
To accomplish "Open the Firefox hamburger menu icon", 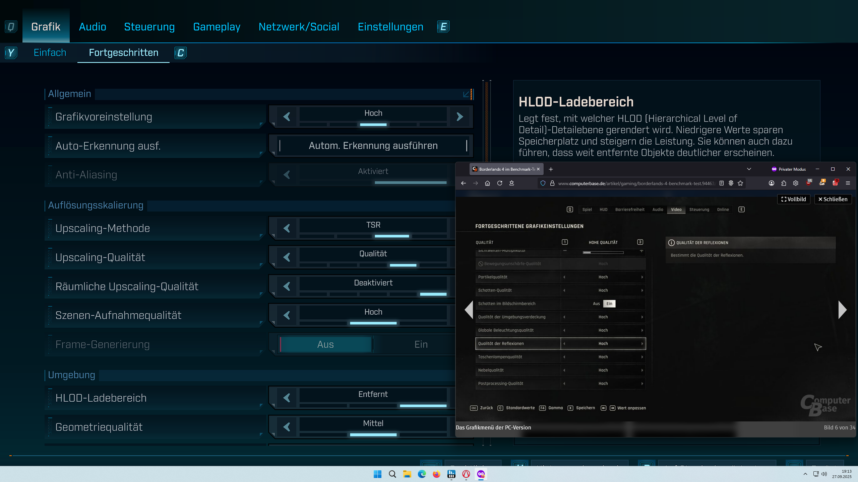I will pyautogui.click(x=848, y=183).
